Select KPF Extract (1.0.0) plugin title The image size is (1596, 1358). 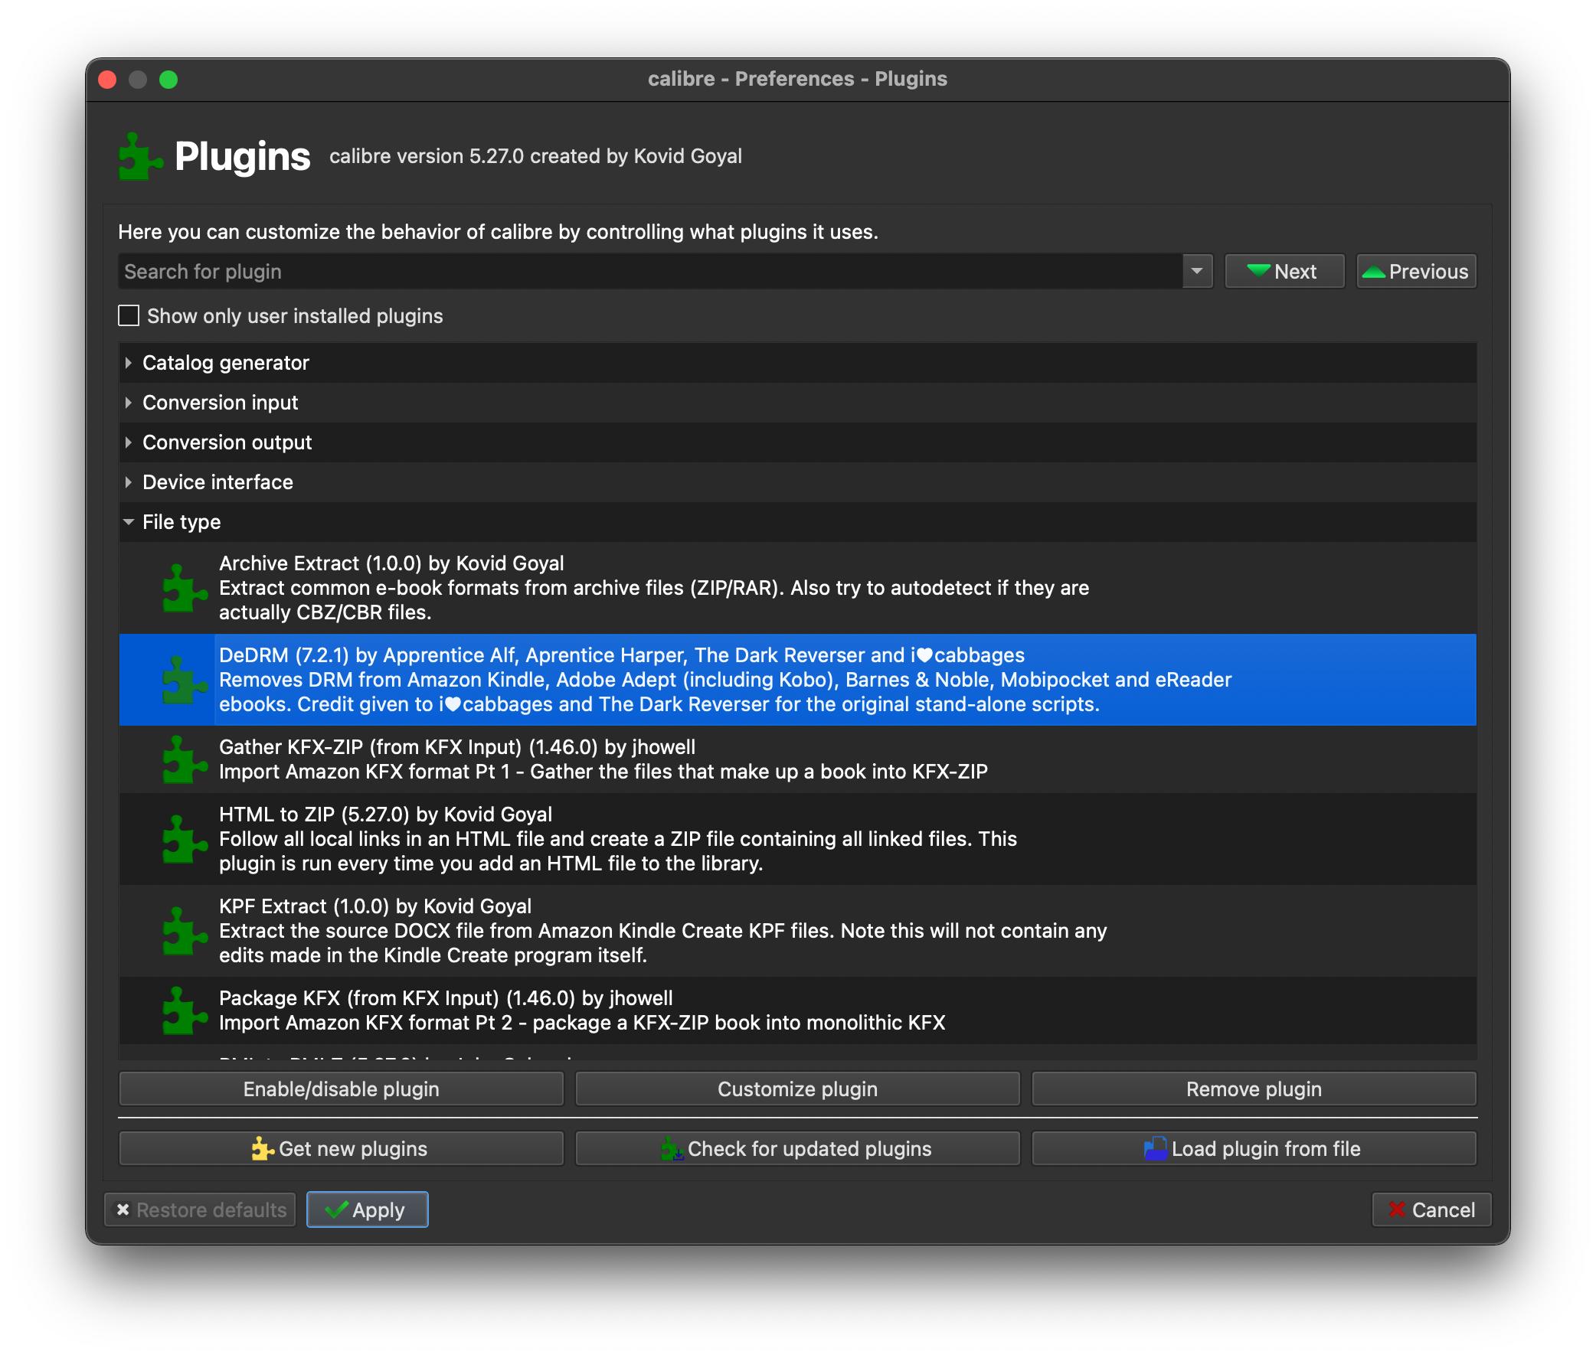click(375, 906)
